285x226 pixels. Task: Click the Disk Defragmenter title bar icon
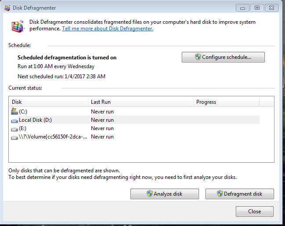click(7, 8)
